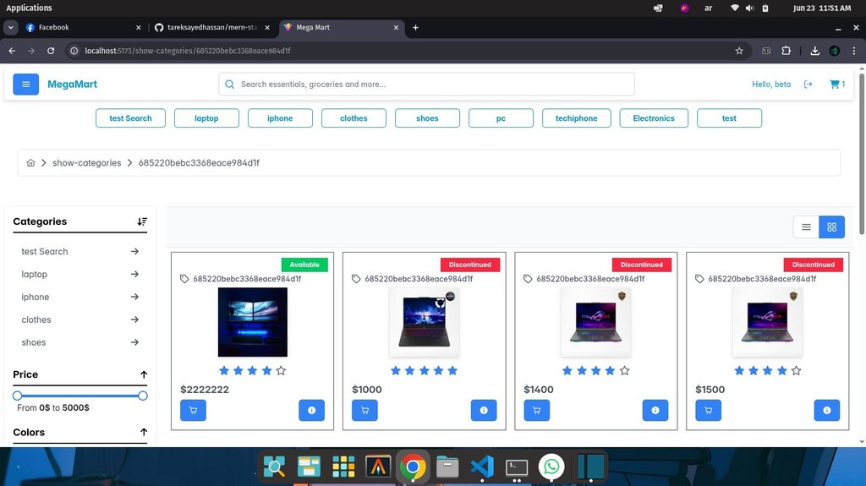Switch to list view layout

pyautogui.click(x=806, y=227)
